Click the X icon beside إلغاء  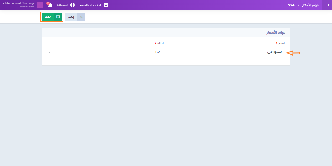(x=81, y=17)
